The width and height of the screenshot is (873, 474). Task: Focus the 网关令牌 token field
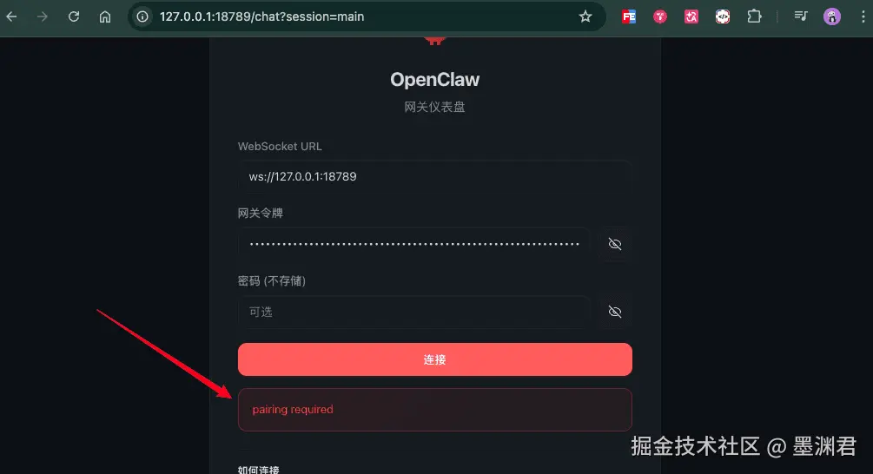click(x=414, y=244)
